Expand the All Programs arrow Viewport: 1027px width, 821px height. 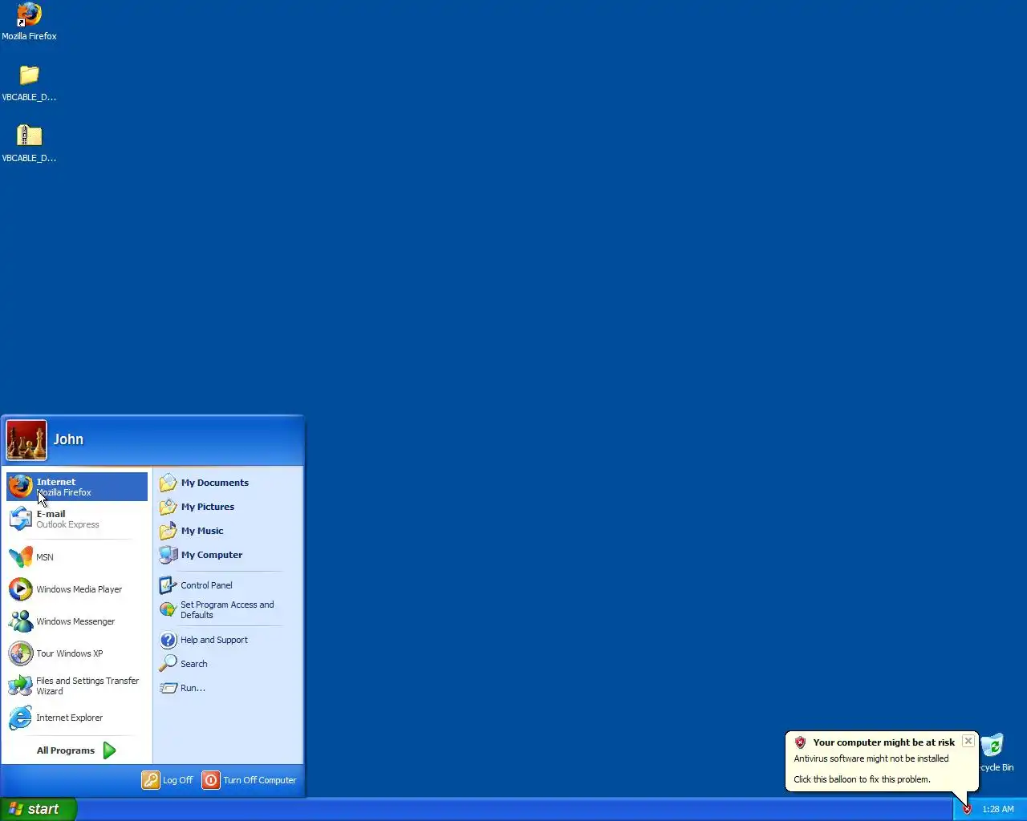109,750
